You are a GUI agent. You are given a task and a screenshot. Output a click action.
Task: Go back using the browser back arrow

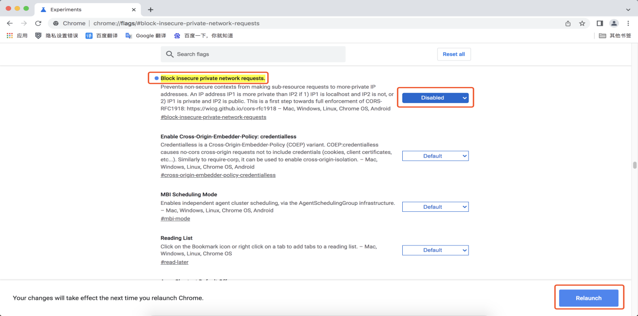point(10,23)
